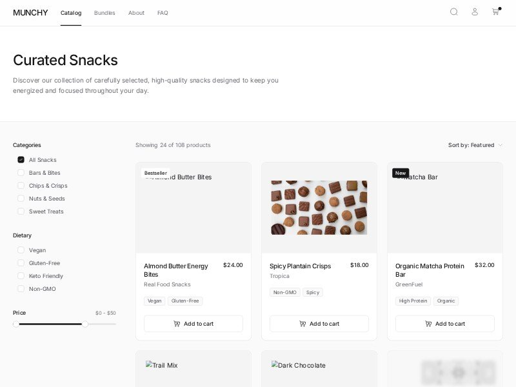Switch to the Bundles tab

click(104, 13)
